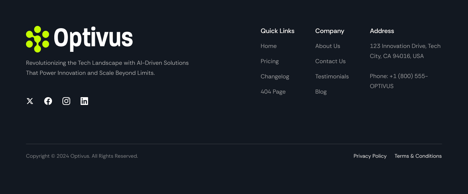Click the phone number to call Optivus
Screen dimensions: 468x194
click(399, 81)
